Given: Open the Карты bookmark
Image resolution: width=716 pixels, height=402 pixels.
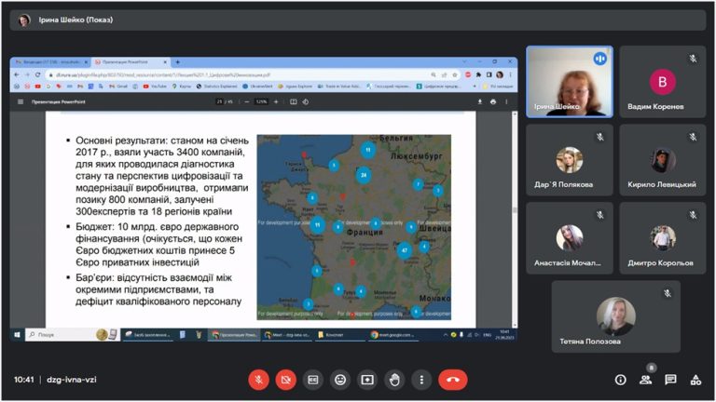Looking at the screenshot, I should point(182,87).
